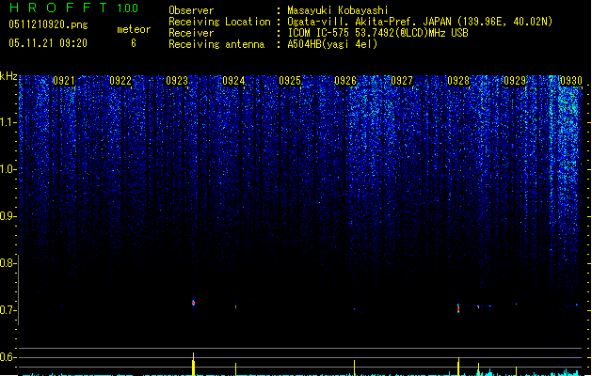The image size is (592, 376).
Task: Select the Ogata-vill. Akita-Pref. JAPAN location text
Action: 420,22
